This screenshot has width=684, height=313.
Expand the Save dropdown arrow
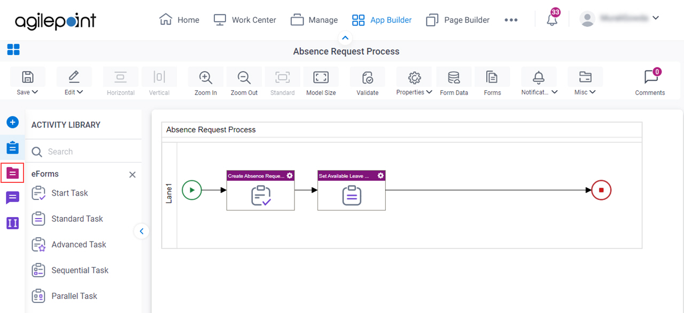tap(35, 92)
